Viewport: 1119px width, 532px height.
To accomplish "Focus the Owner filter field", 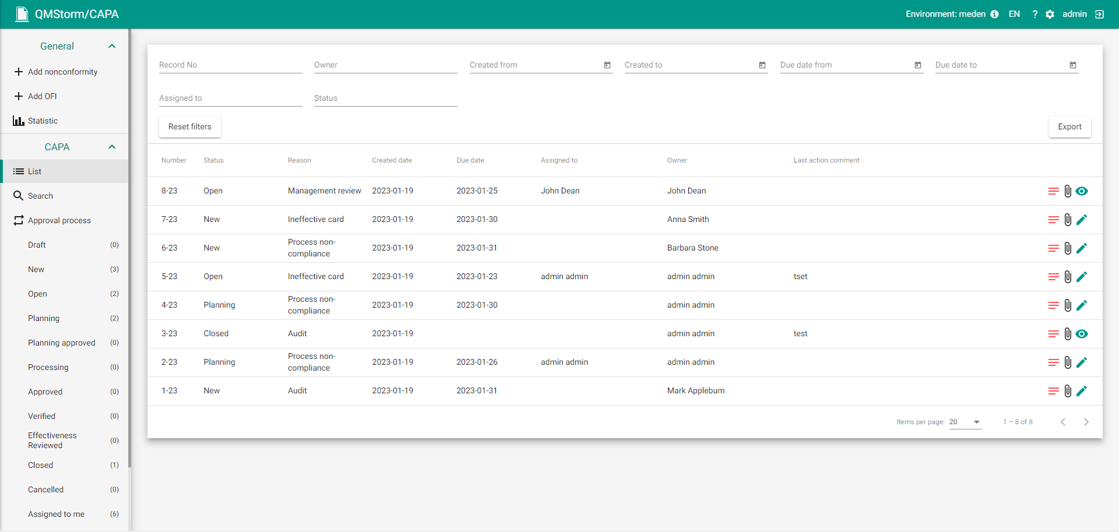I will coord(385,65).
